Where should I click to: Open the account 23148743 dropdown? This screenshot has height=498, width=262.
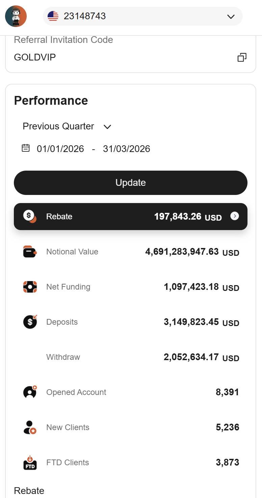142,16
